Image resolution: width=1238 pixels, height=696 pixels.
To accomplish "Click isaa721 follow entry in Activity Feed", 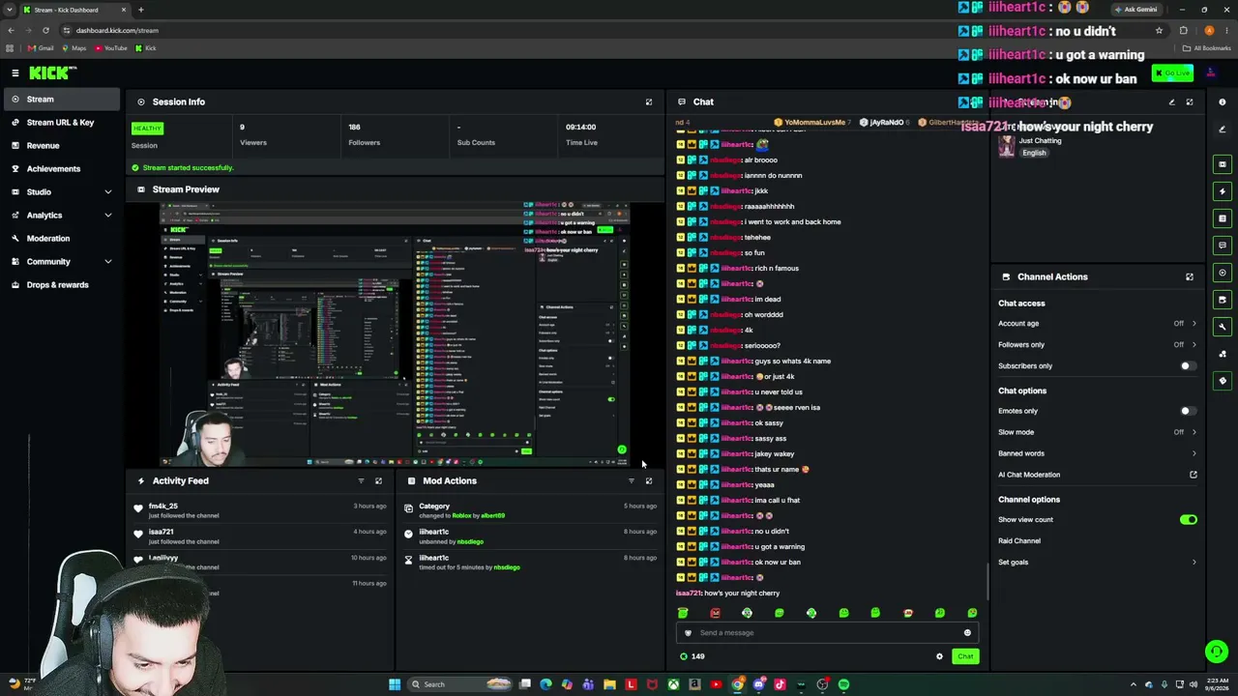I will [x=261, y=536].
